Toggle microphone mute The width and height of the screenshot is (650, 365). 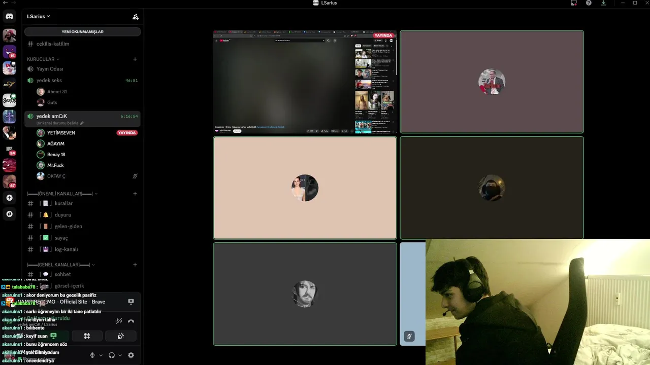coord(92,355)
